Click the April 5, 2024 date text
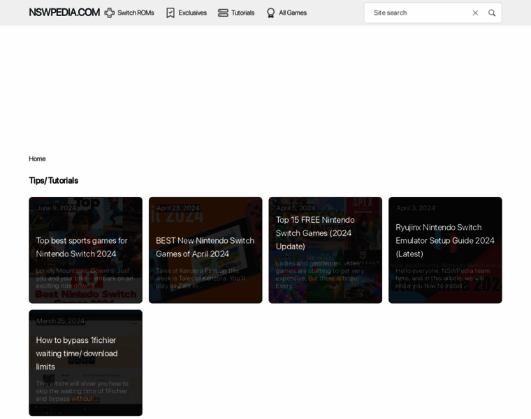Viewport: 531px width, 419px height. coord(296,208)
